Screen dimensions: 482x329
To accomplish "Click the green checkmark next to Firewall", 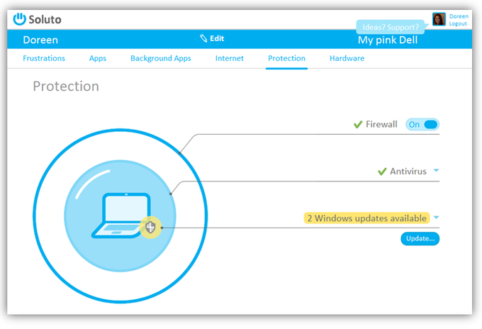I will click(x=358, y=124).
